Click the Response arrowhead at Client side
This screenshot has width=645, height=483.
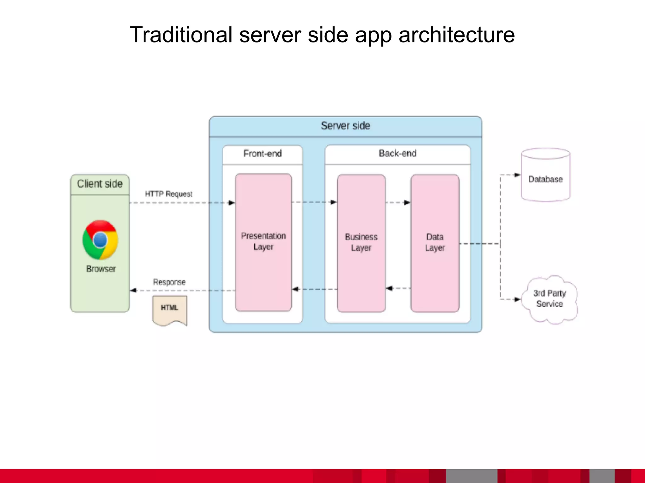click(x=133, y=290)
